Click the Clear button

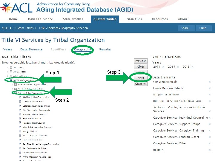pos(141,67)
